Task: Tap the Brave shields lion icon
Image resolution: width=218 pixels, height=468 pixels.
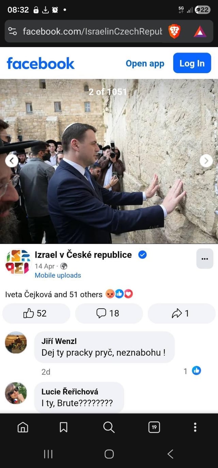Action: (x=174, y=31)
